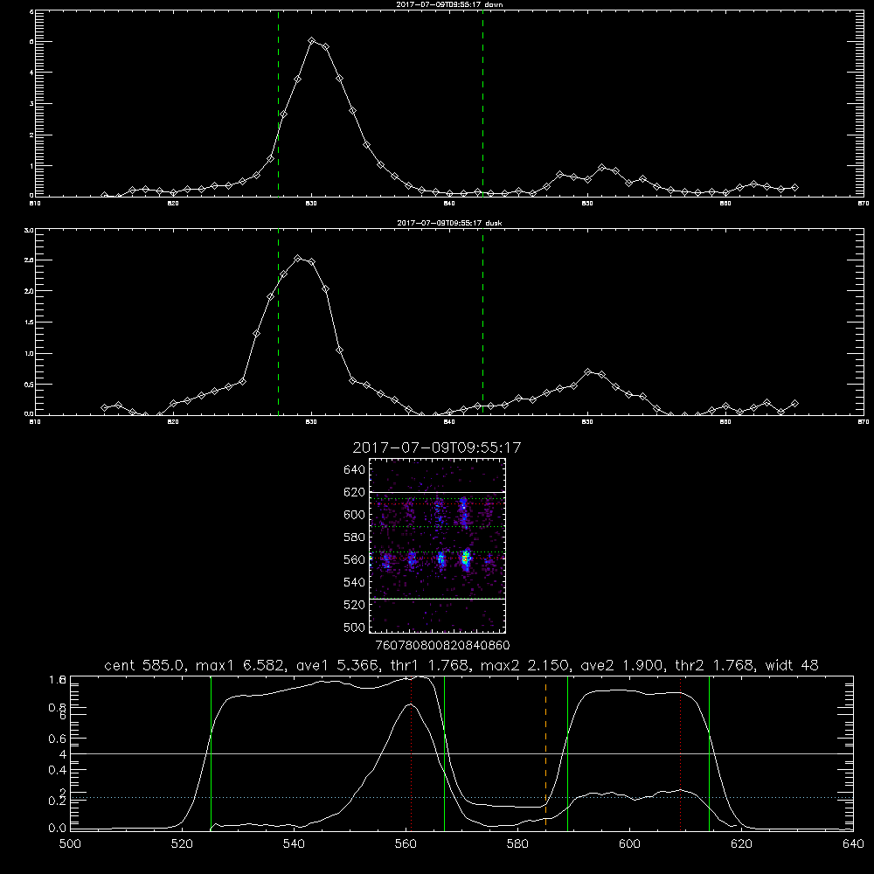Click the red dotted line near 561 in the bottom plot

pyautogui.click(x=412, y=753)
